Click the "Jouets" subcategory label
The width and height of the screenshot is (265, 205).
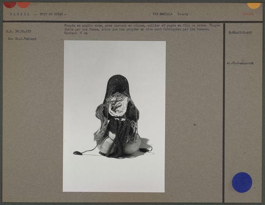click(183, 14)
